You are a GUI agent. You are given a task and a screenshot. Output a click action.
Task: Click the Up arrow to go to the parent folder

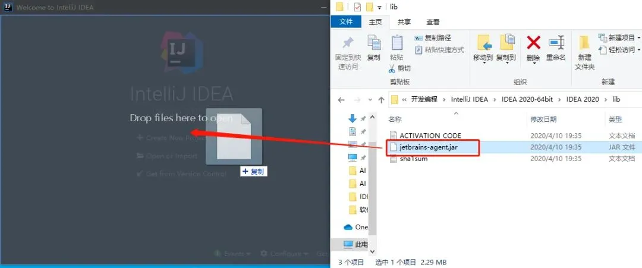point(381,99)
